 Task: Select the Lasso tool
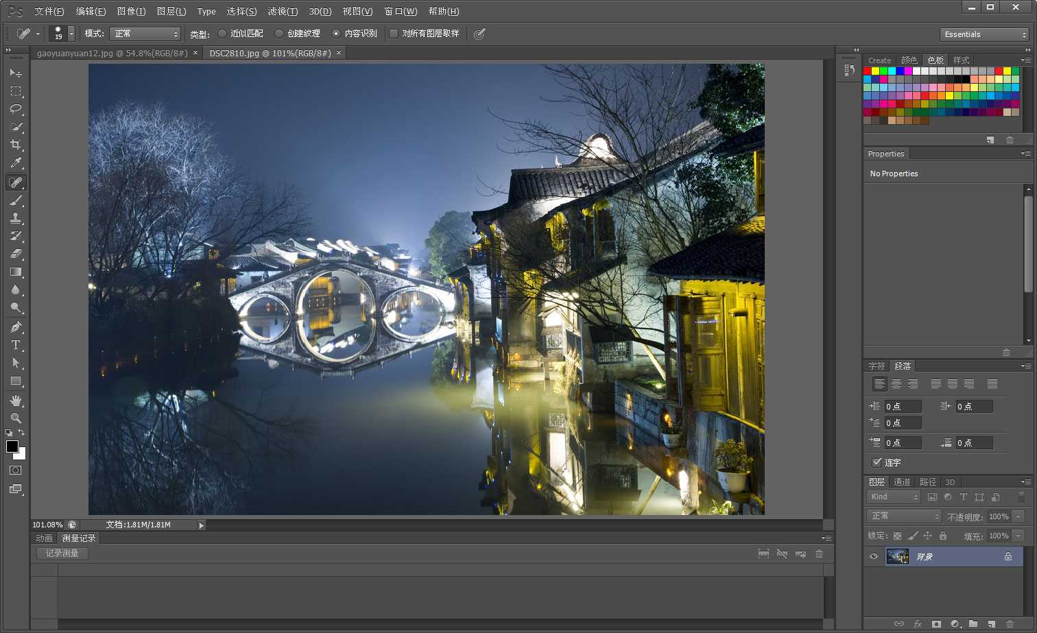point(16,109)
